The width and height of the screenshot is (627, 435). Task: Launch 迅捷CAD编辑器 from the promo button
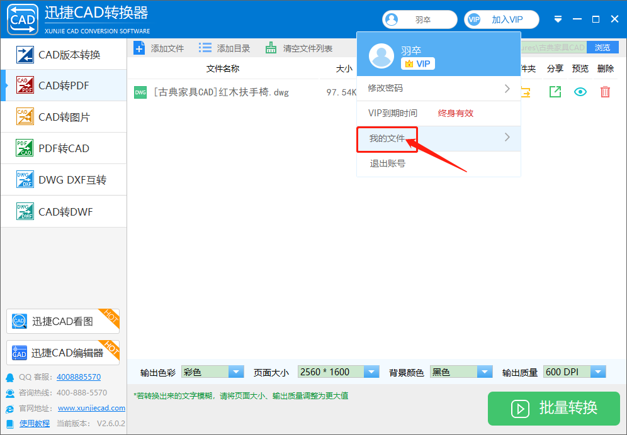click(63, 353)
